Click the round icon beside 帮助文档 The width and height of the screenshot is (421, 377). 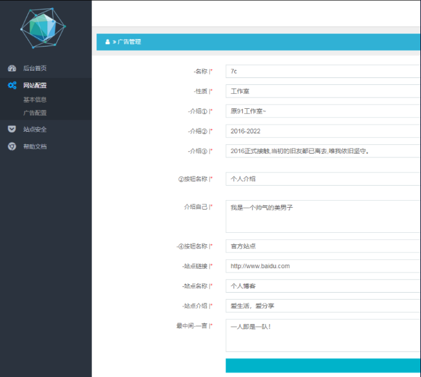(12, 146)
